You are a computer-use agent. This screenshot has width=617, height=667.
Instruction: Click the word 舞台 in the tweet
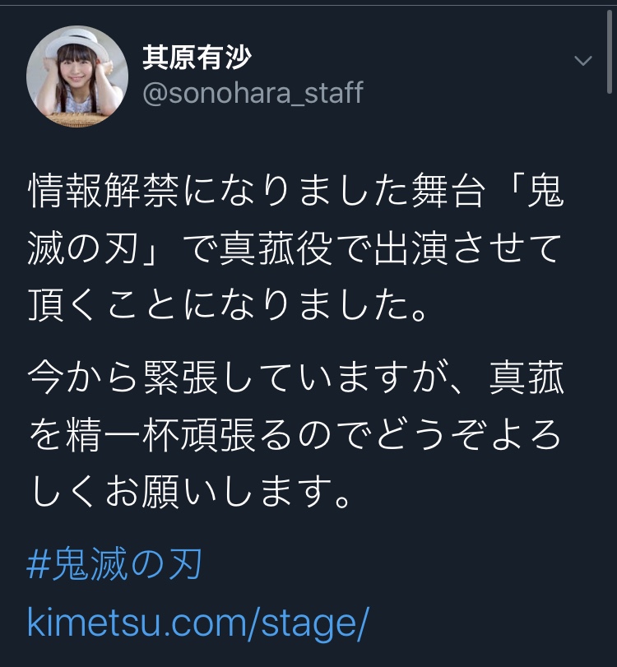[448, 190]
